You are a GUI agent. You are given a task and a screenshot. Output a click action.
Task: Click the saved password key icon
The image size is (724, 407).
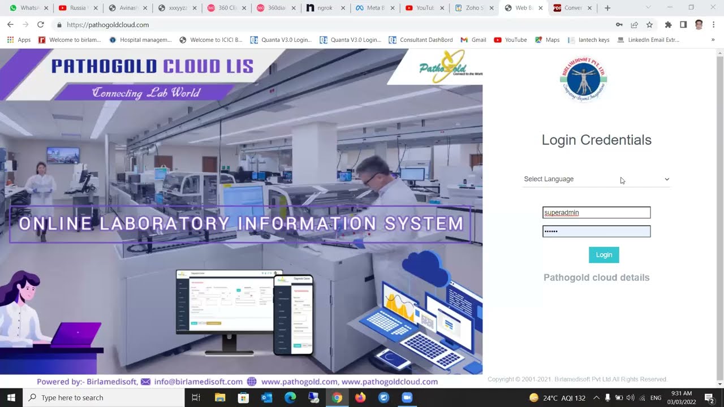(619, 25)
